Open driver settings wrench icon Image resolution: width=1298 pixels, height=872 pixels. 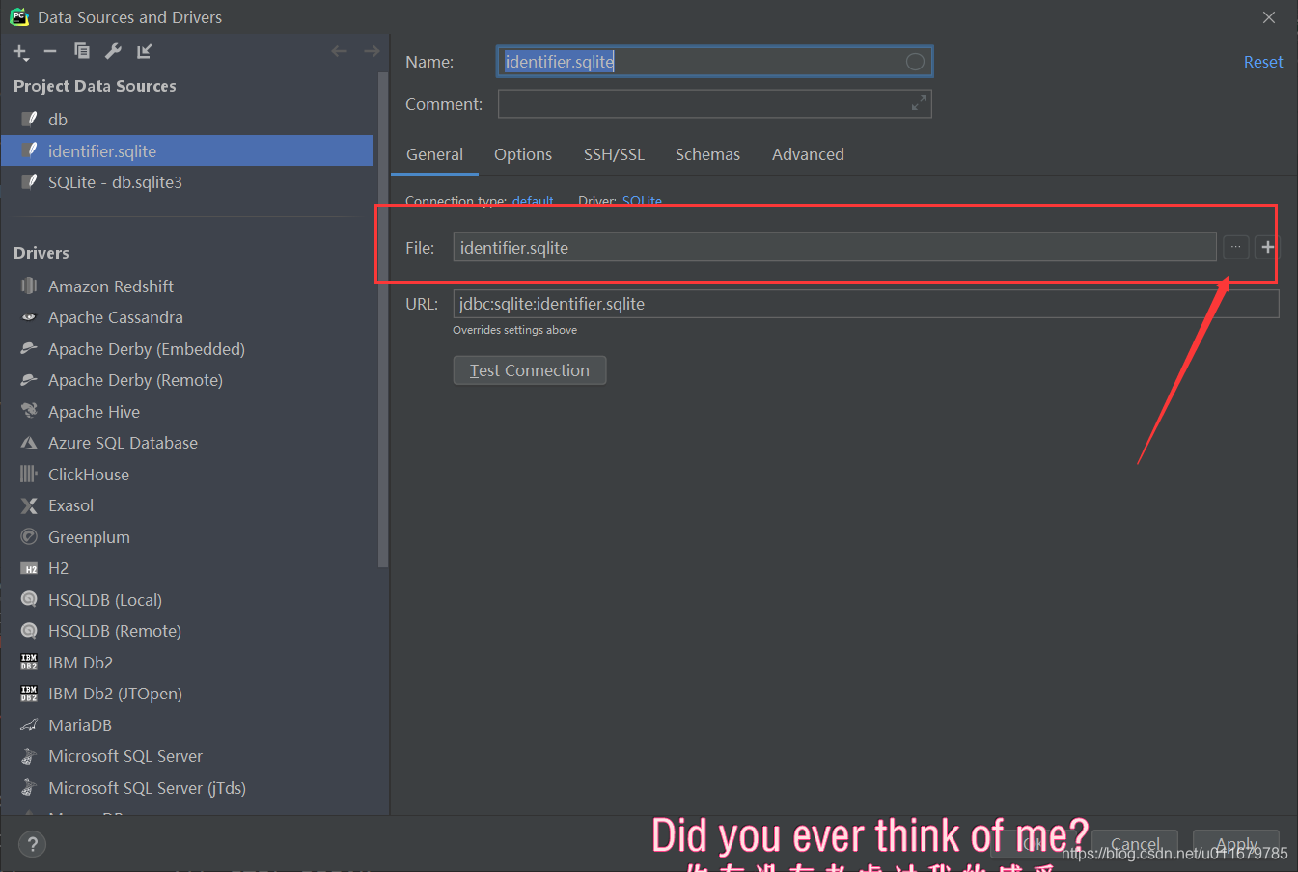[x=113, y=51]
